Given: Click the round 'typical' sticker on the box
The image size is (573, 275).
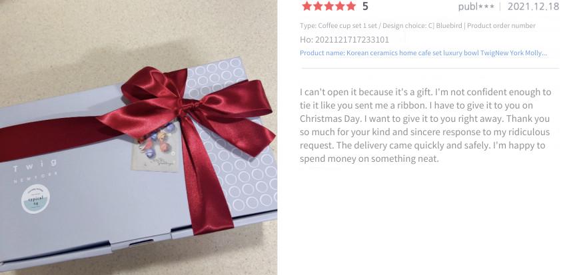Looking at the screenshot, I should click(35, 198).
